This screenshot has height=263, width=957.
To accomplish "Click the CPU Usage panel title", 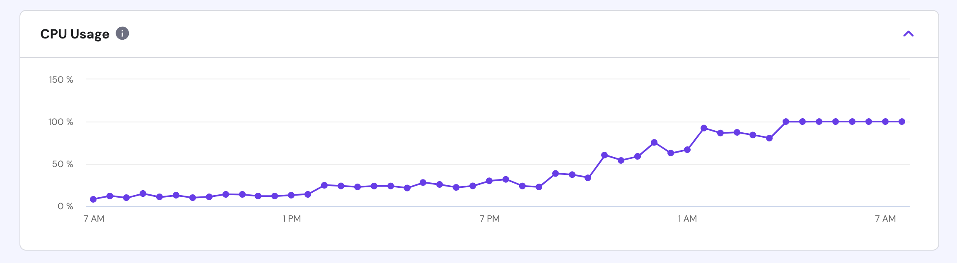I will click(x=75, y=34).
